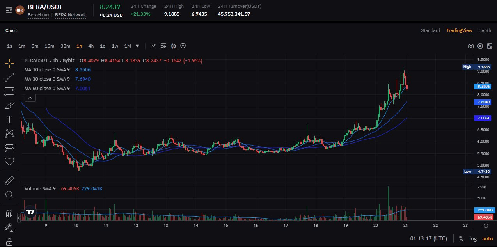This screenshot has width=497, height=247.
Task: Click the Low 4.7430 price label
Action: [x=476, y=171]
